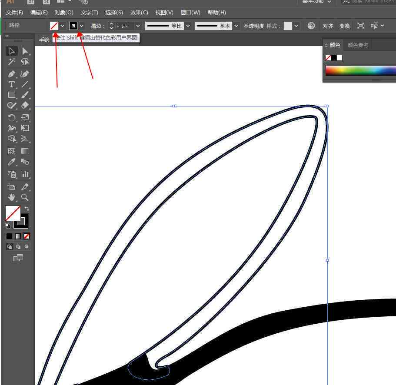
Task: Pick the Eraser tool
Action: pyautogui.click(x=25, y=105)
